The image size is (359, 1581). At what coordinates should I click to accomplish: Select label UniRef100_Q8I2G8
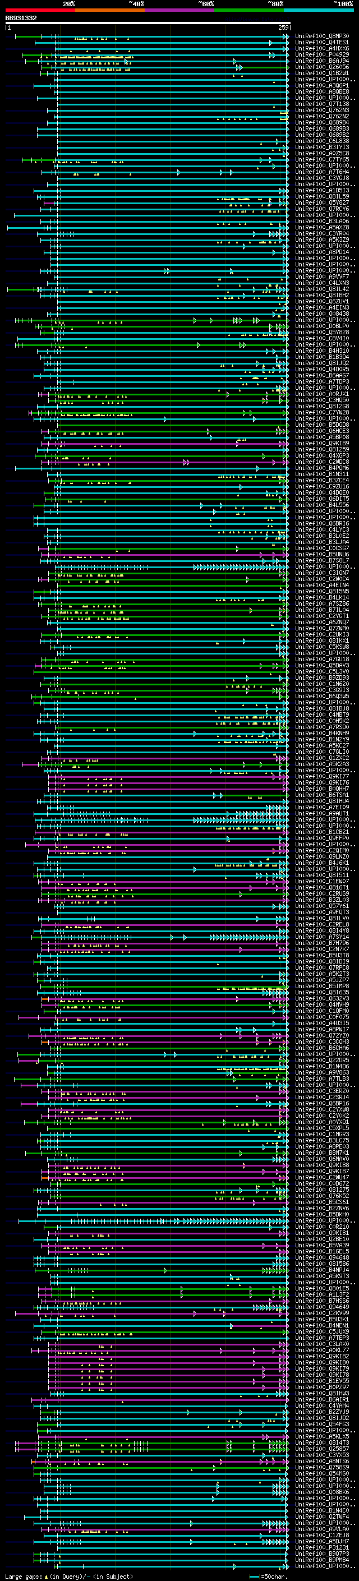322,406
